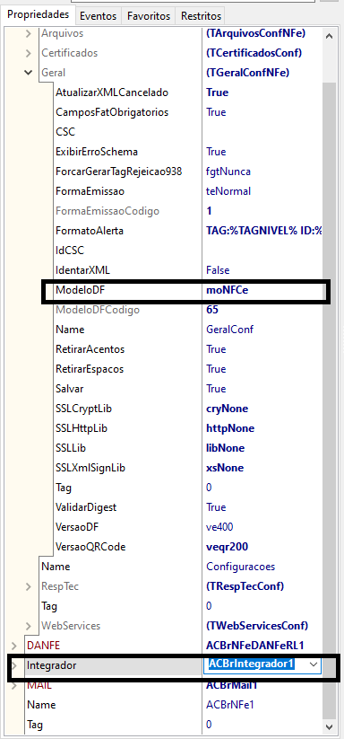Expand the DANFE property node
Screen dimensions: 344x739
[x=14, y=646]
